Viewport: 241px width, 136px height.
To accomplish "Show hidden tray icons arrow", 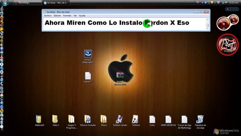I will coord(202,3).
